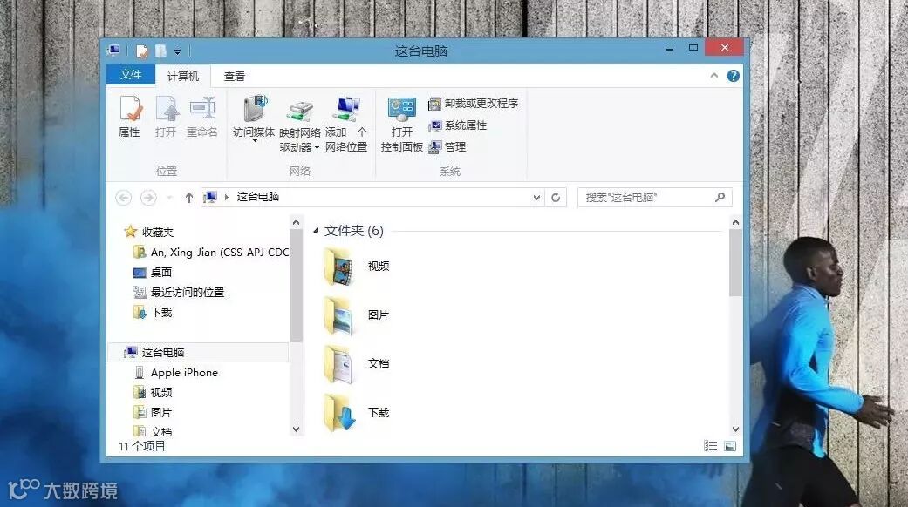
Task: Click the navigation pane scrollbar thumb
Action: (296, 286)
